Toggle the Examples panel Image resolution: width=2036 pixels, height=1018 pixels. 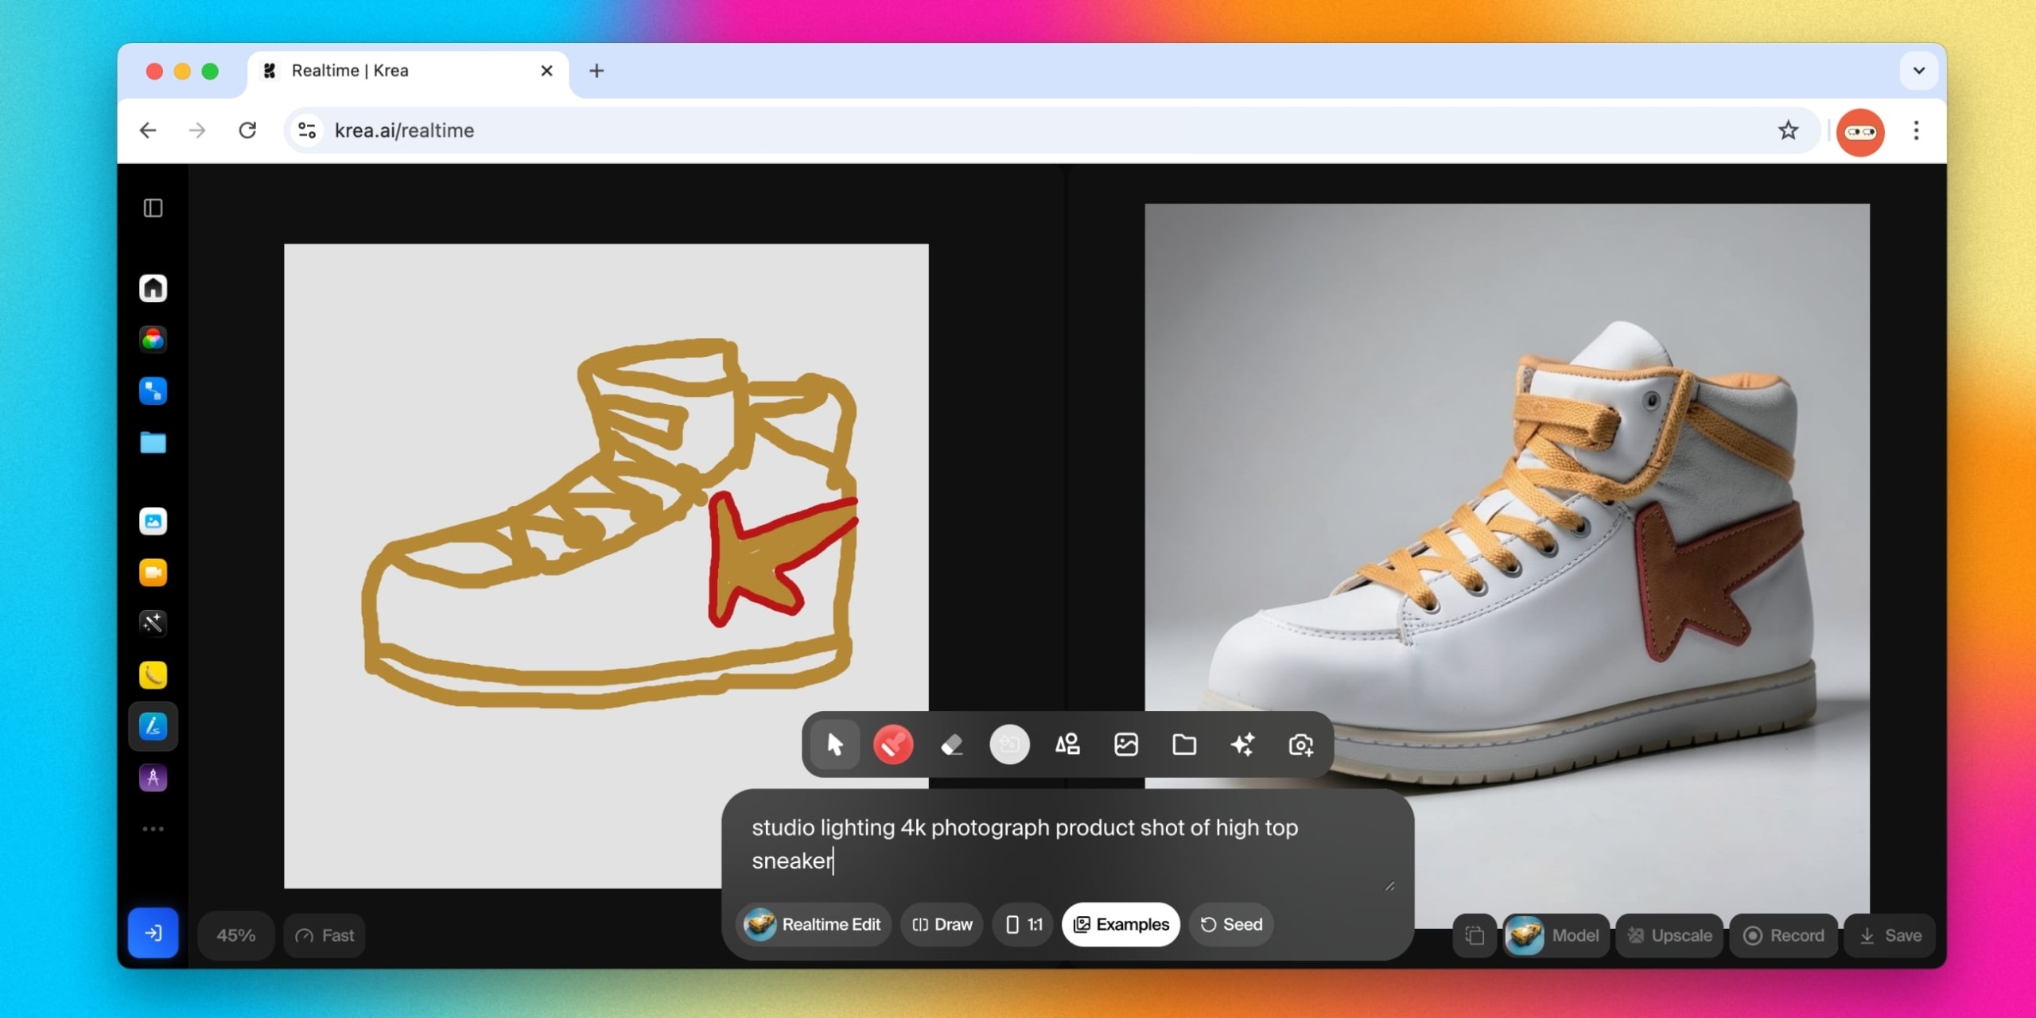(x=1121, y=924)
